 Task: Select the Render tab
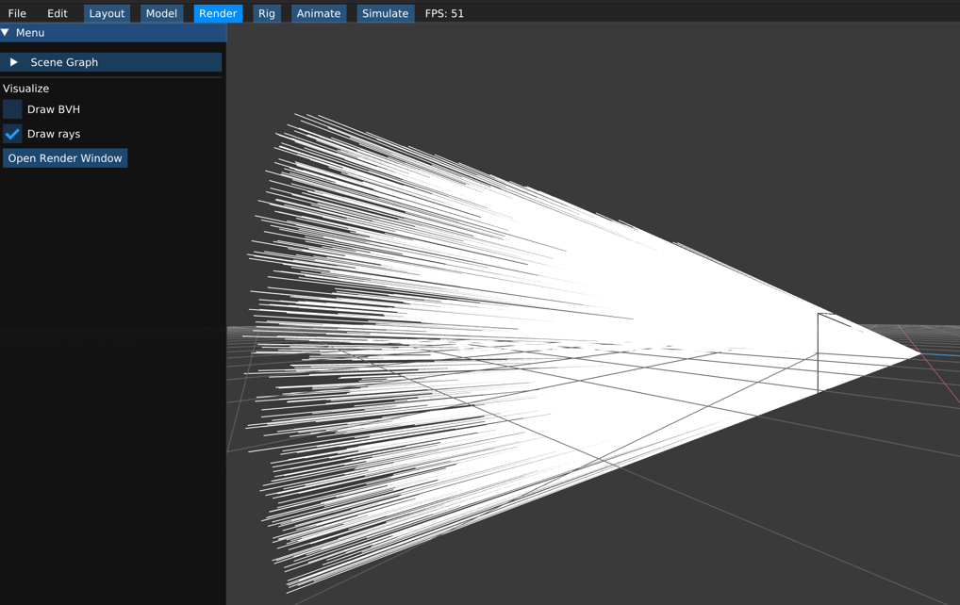coord(217,13)
